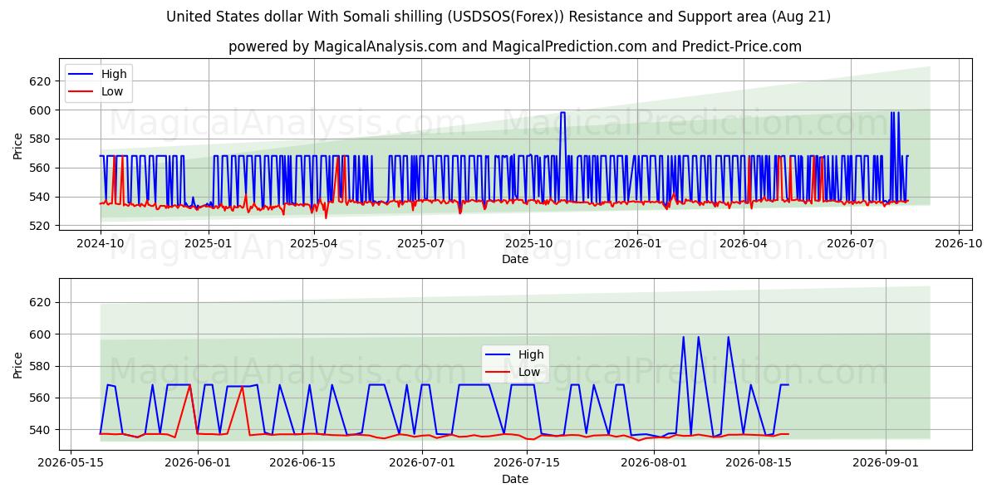Click the 2025-07 date tick
This screenshot has height=498, width=997.
click(420, 244)
